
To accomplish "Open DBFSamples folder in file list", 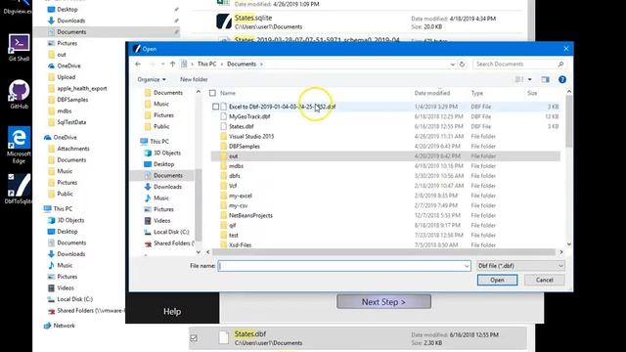I will point(240,147).
